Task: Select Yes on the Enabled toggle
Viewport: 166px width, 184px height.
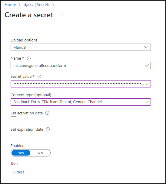Action: (21, 153)
